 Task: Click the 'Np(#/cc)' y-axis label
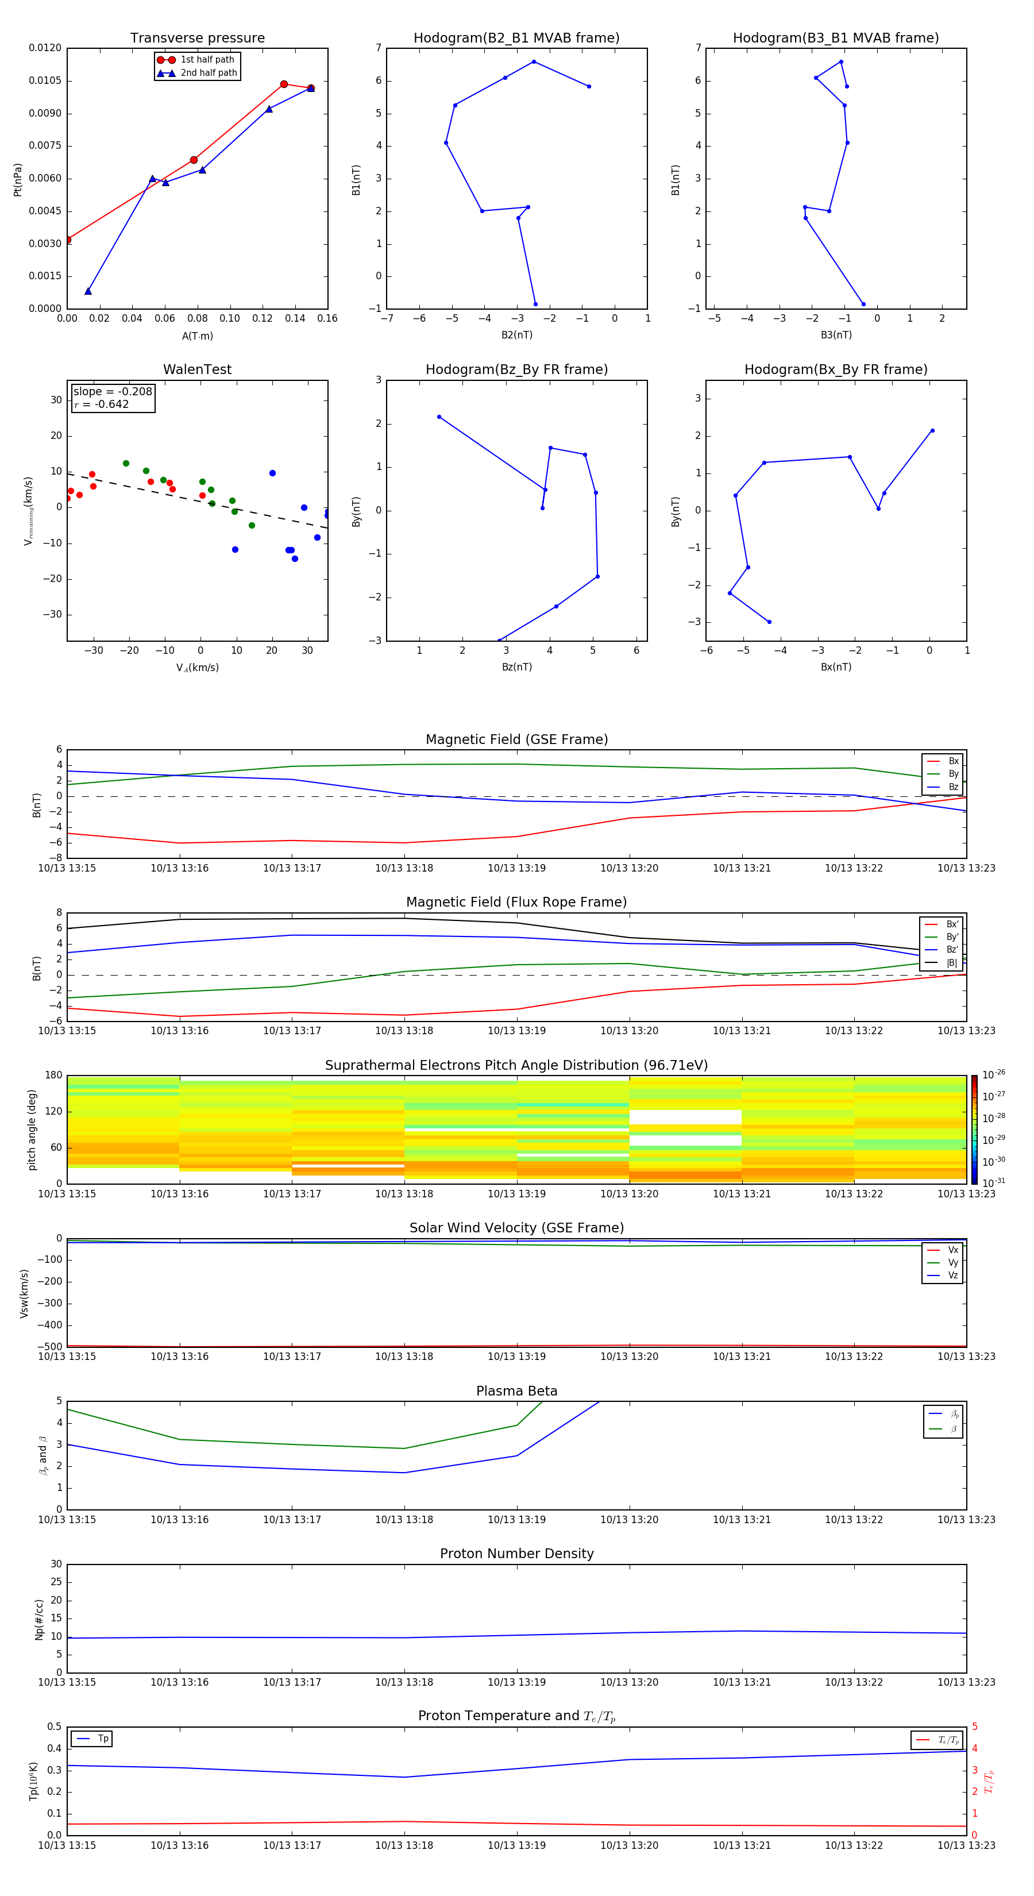pyautogui.click(x=39, y=1619)
